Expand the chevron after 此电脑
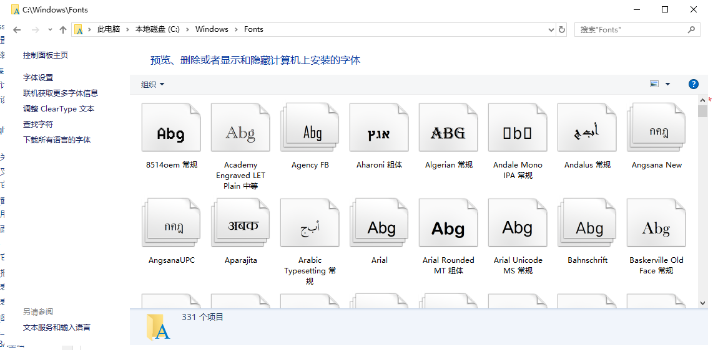 (128, 29)
